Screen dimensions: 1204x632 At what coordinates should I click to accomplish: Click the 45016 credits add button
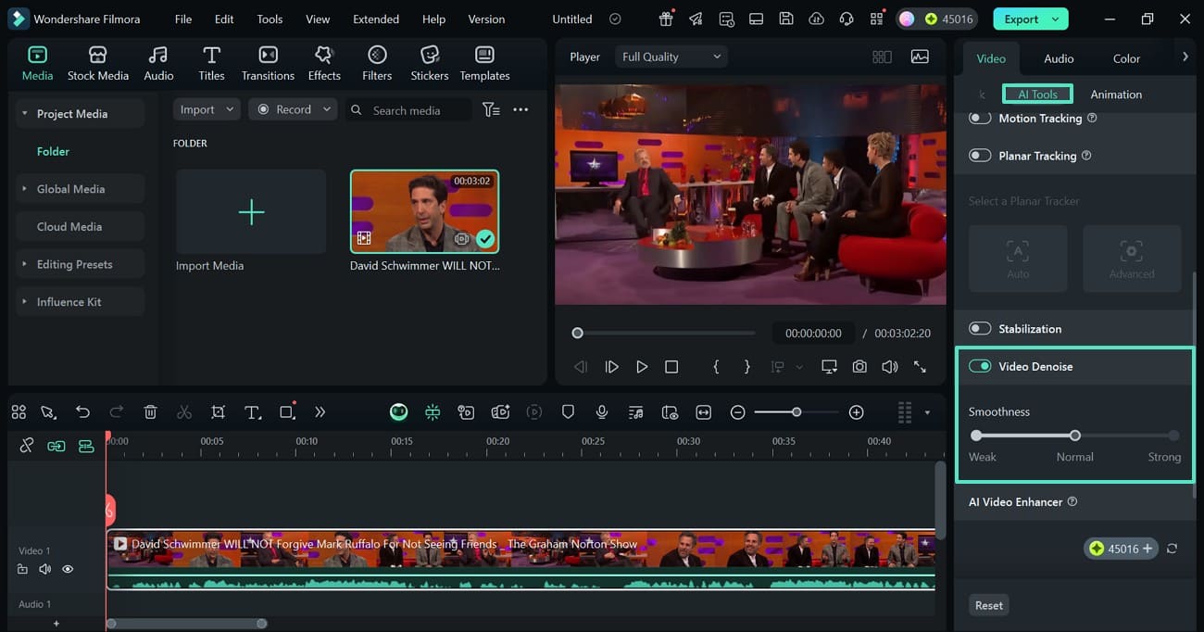1121,549
